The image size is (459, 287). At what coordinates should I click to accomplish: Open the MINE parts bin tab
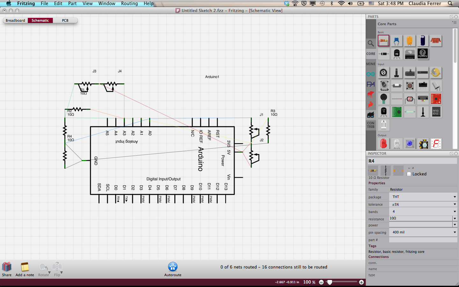point(371,64)
